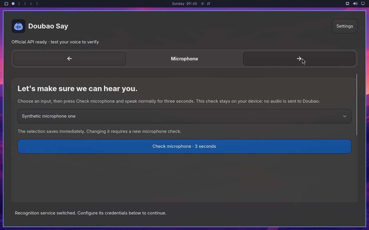Click the display monitor icon in tray
Screen dimensions: 369x230
(363, 4)
